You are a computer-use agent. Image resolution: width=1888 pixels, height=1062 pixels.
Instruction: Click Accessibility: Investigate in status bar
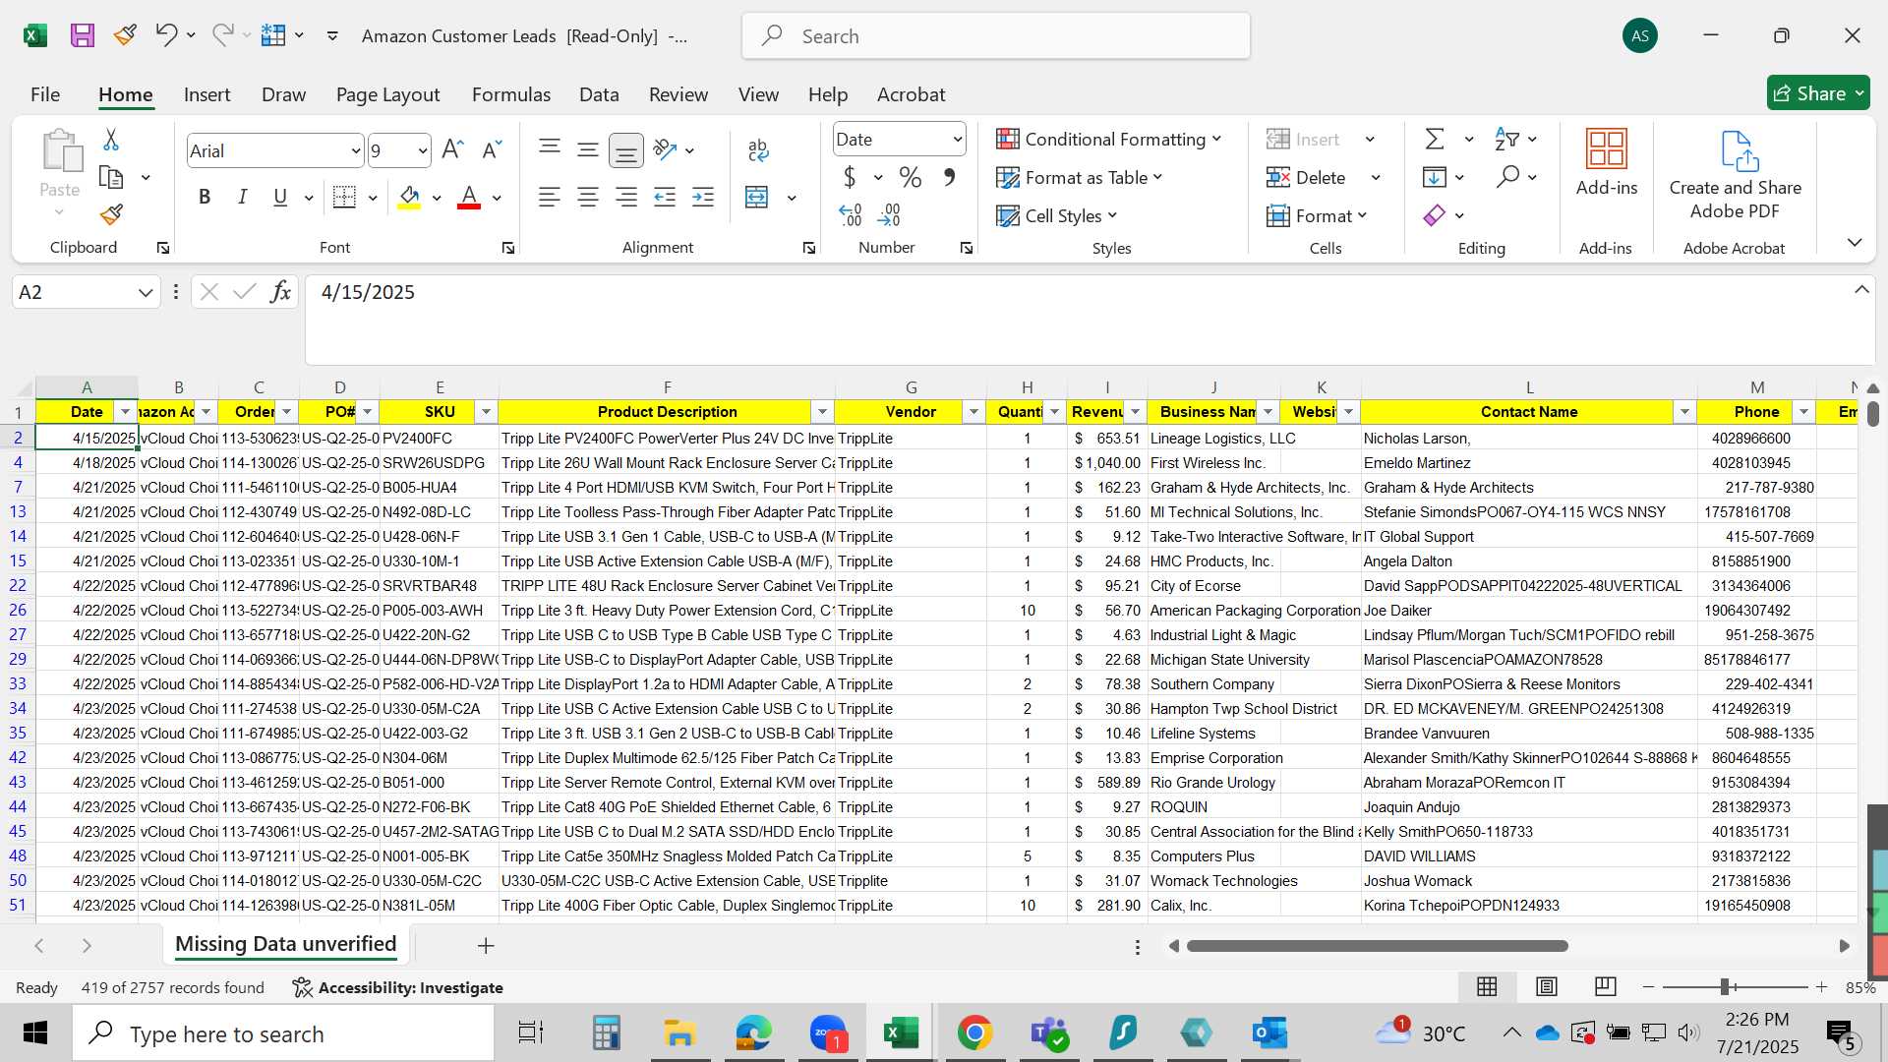(398, 987)
